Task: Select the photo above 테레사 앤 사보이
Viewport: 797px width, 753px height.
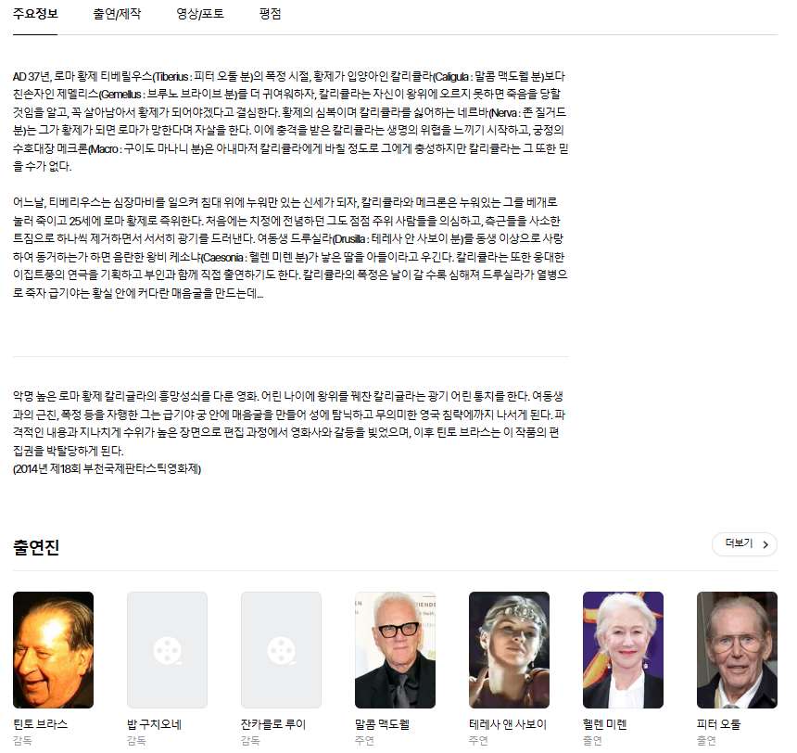Action: click(x=509, y=650)
